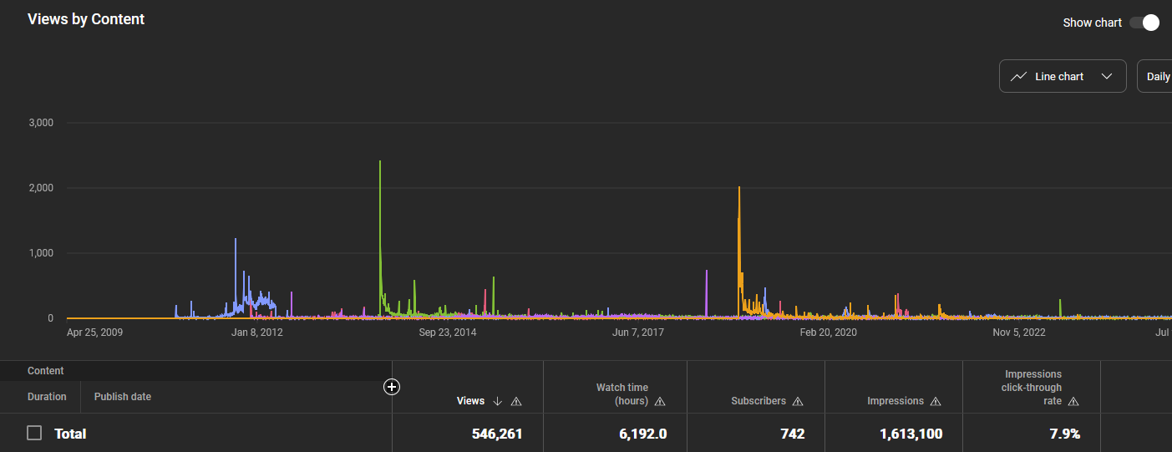Click the plus icon to add a metric column
1172x452 pixels.
coord(392,386)
